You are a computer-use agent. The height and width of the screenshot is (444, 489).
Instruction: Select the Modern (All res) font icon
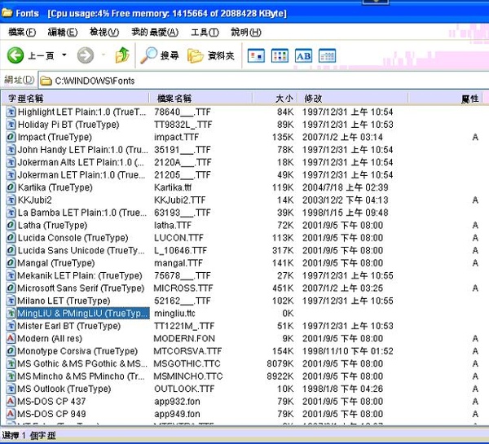tap(11, 338)
